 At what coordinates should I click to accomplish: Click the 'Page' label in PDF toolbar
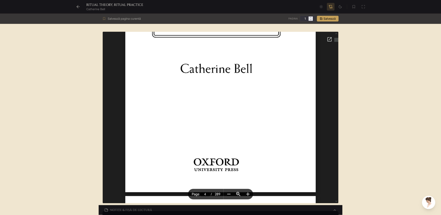(195, 194)
